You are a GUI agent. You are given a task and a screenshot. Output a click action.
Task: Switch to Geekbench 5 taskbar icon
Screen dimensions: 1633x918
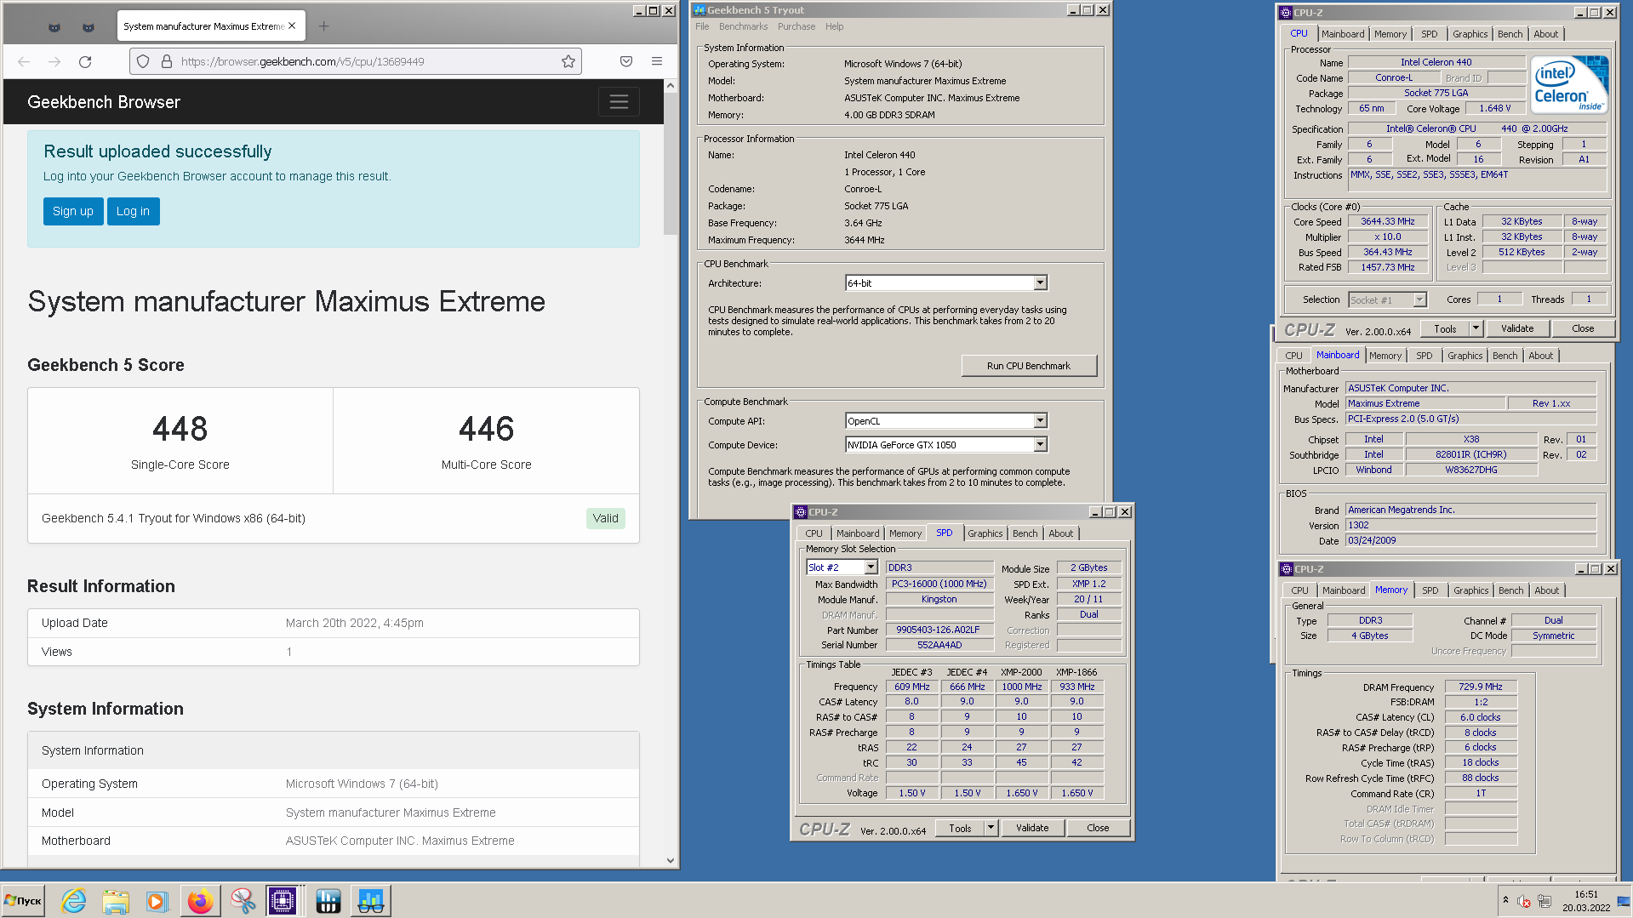coord(370,901)
